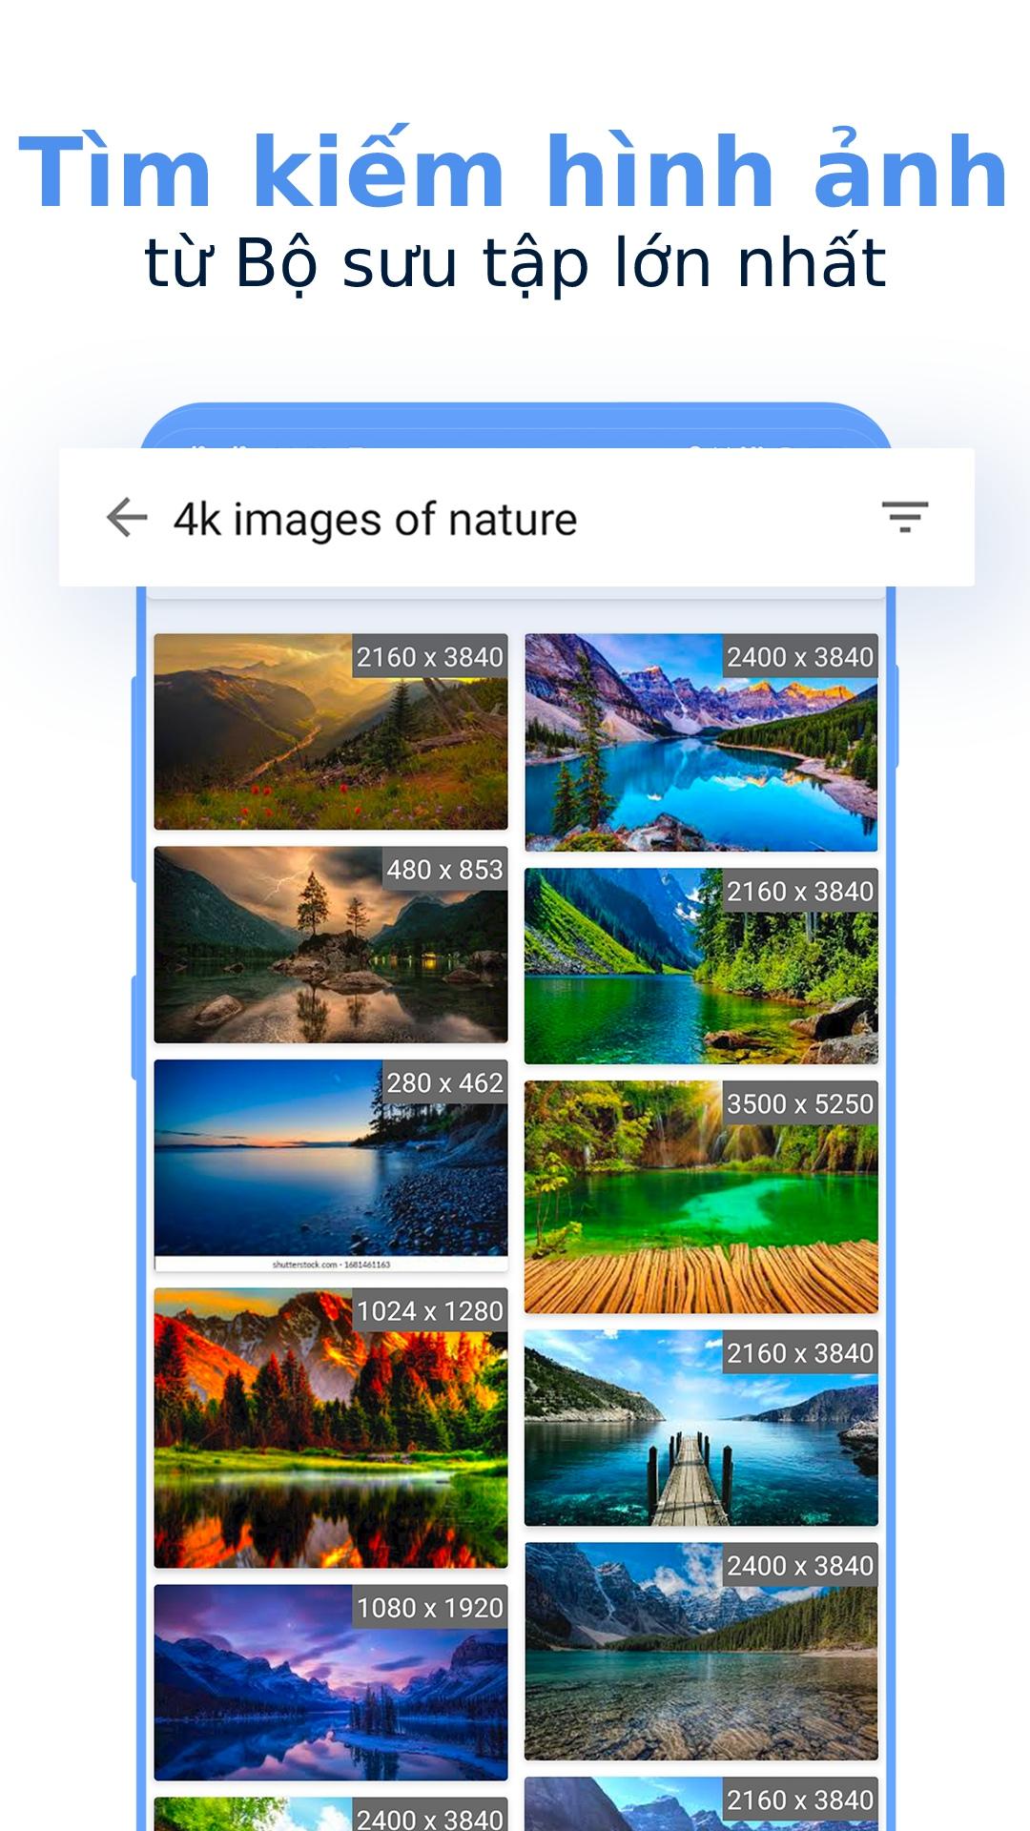
Task: Tap the back arrow in search bar
Action: click(126, 518)
